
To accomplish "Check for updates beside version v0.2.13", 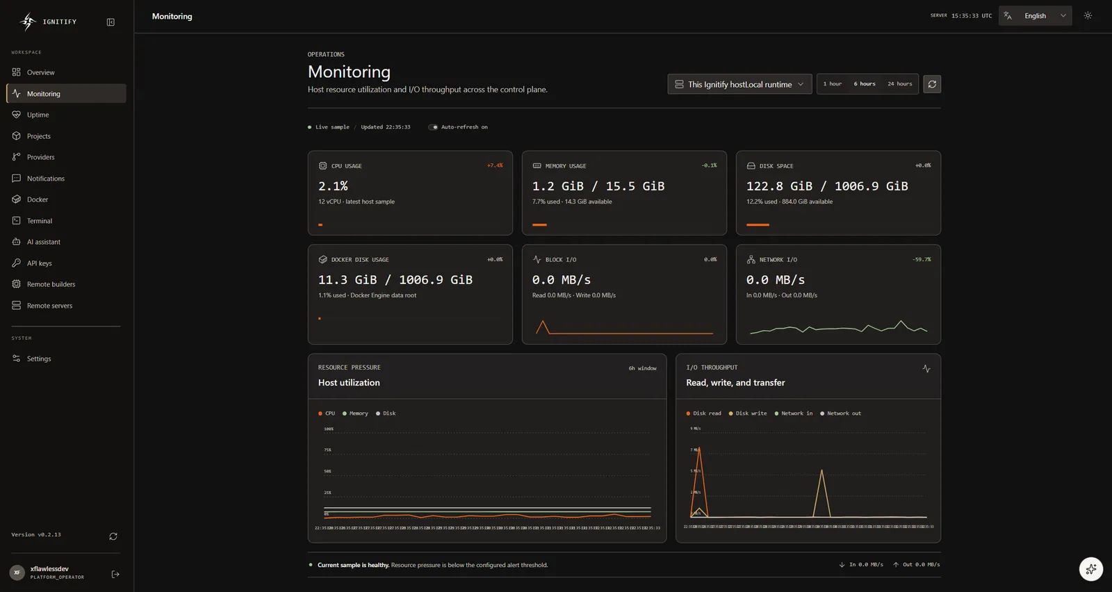I will tap(113, 536).
